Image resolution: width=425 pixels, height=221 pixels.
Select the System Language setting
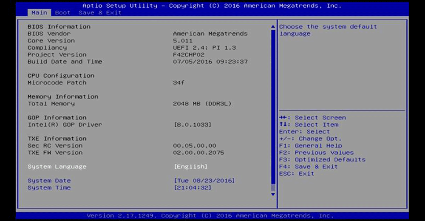(x=57, y=167)
